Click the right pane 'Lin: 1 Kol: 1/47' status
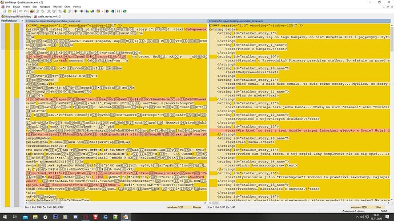This screenshot has width=394, height=221. click(x=222, y=207)
